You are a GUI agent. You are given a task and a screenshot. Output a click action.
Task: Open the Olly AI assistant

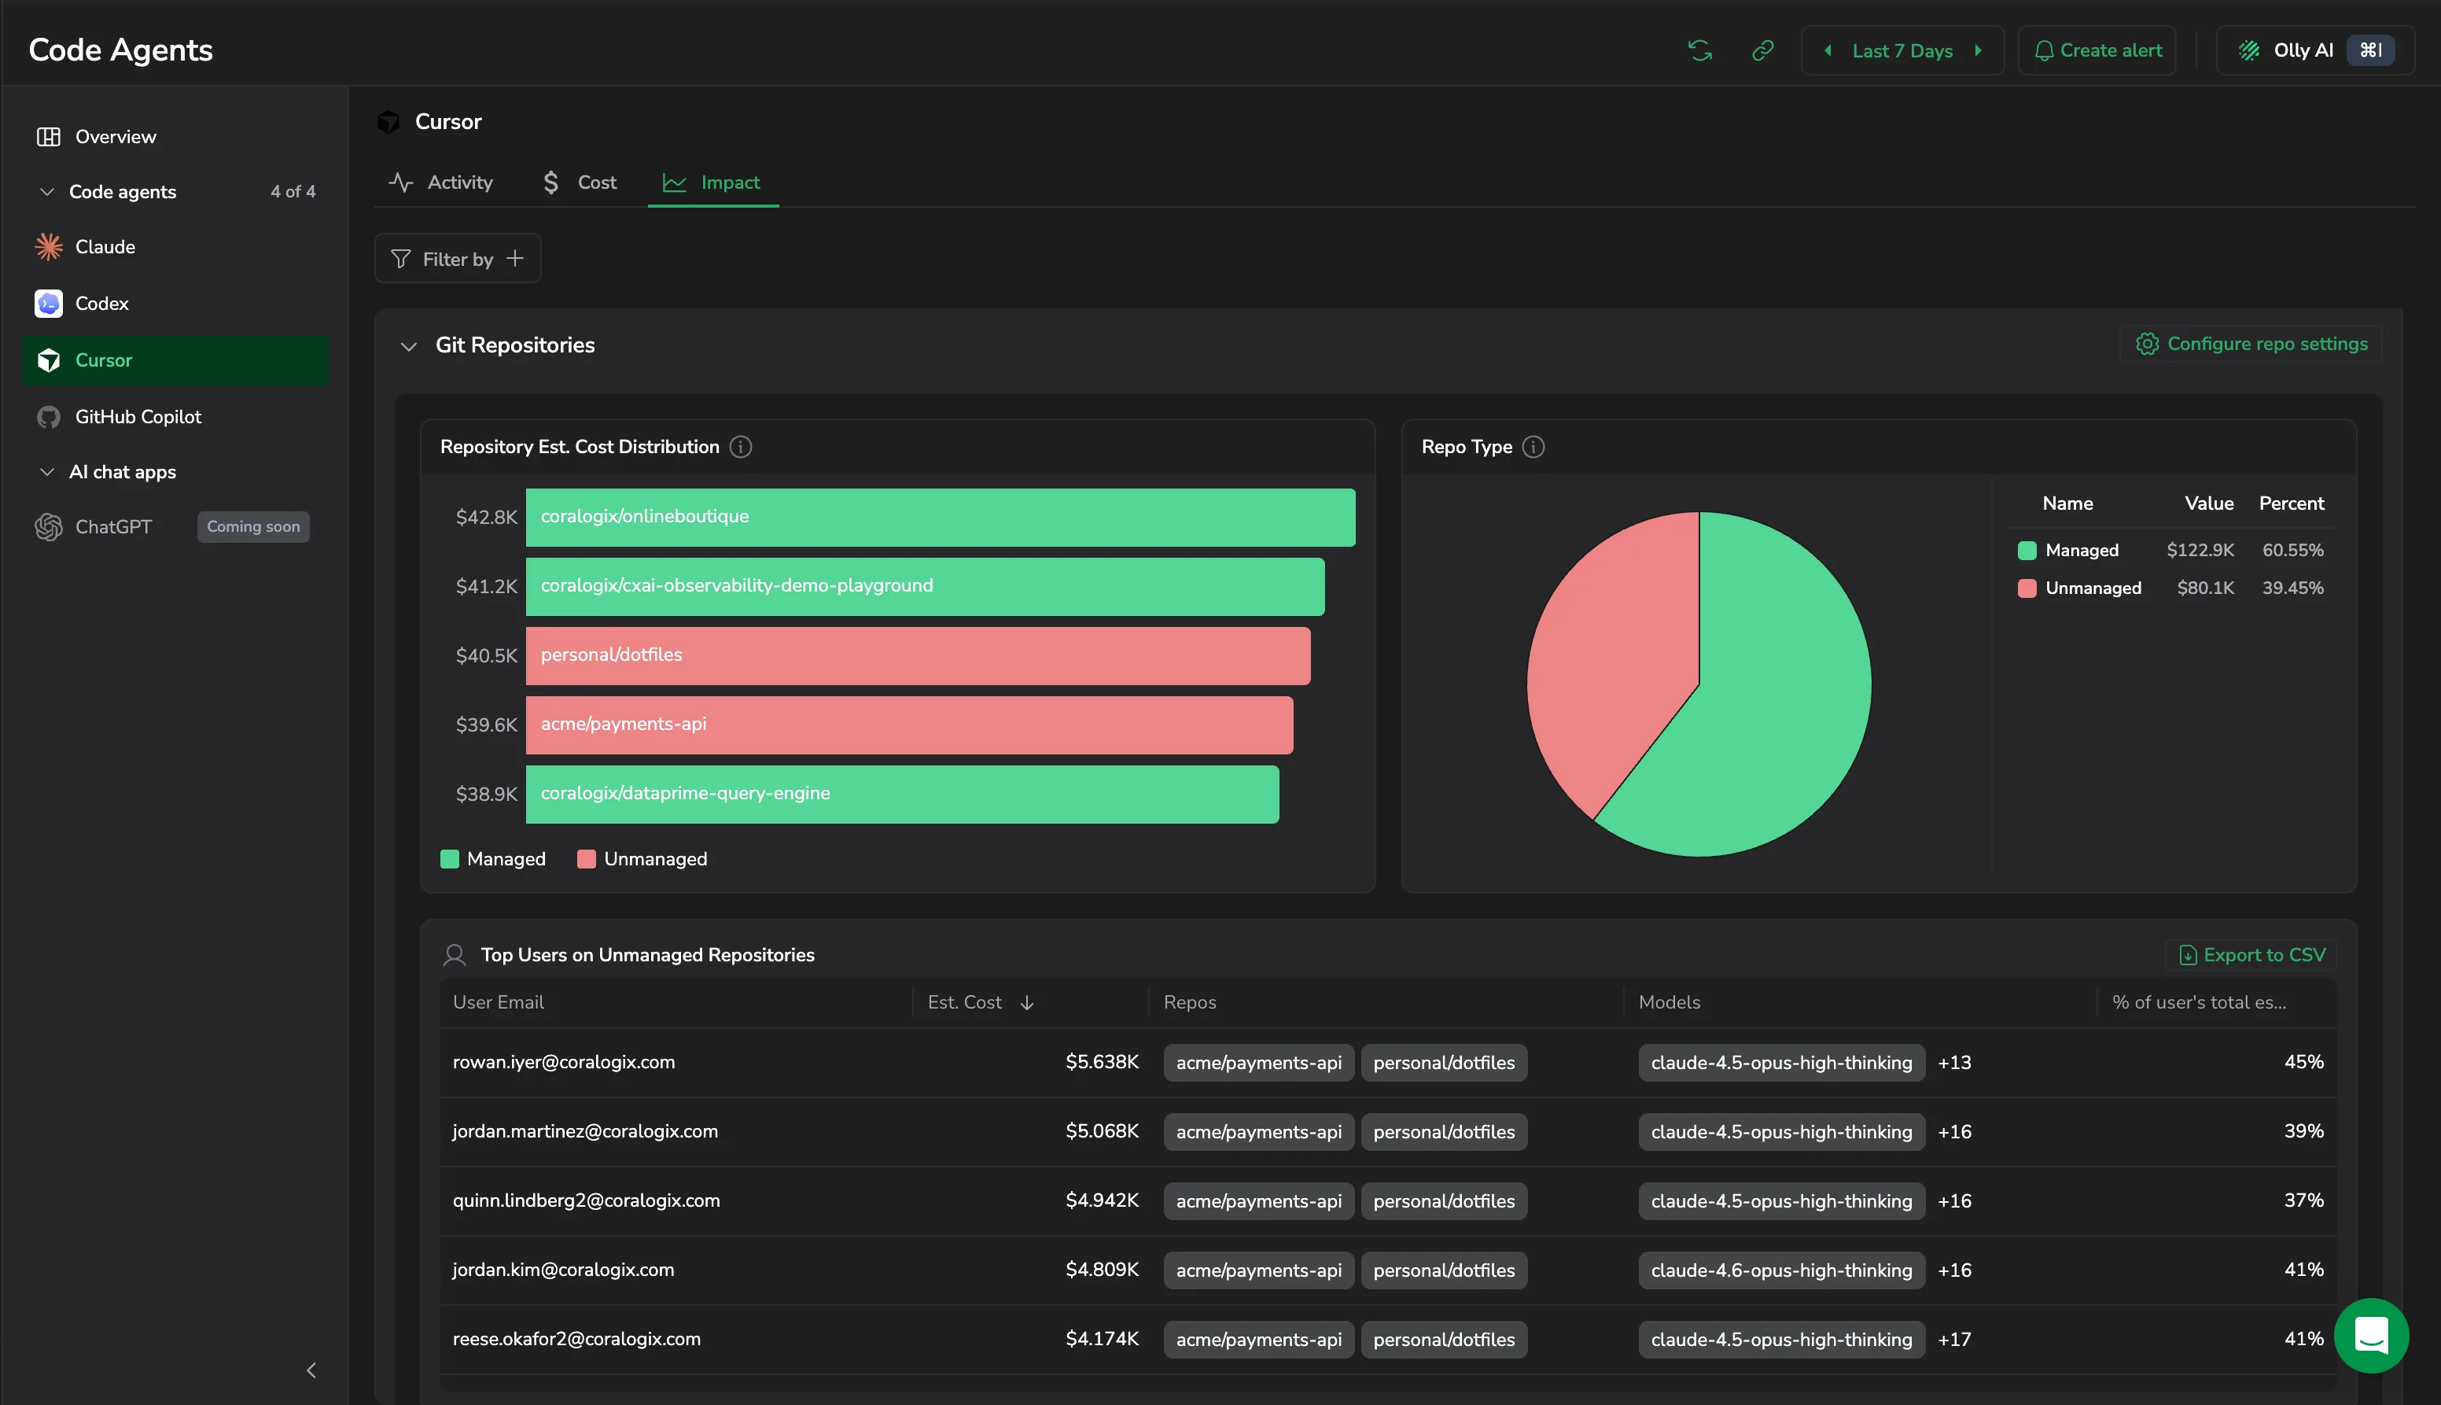[2314, 50]
